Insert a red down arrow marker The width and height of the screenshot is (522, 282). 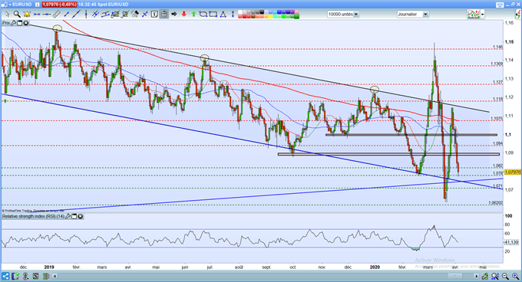coord(183,15)
